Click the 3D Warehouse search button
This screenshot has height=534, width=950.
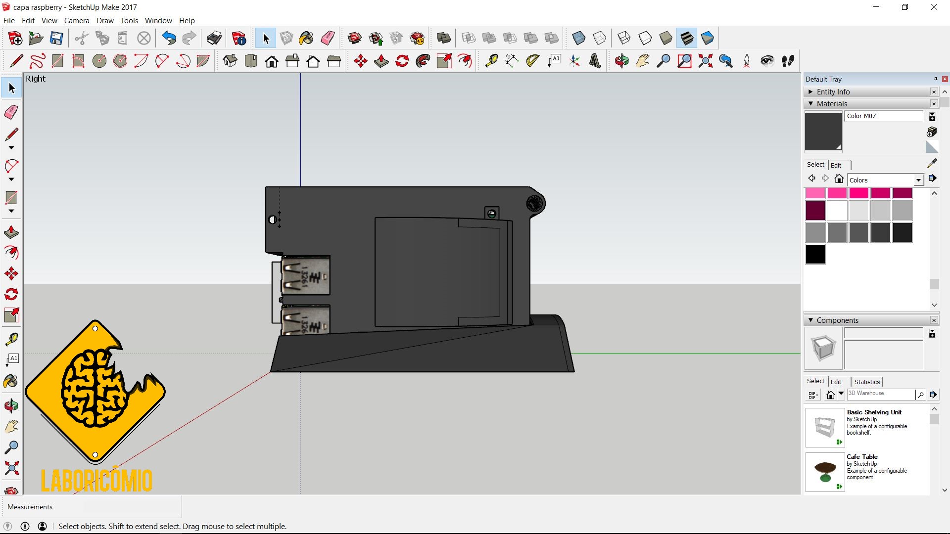click(x=920, y=395)
